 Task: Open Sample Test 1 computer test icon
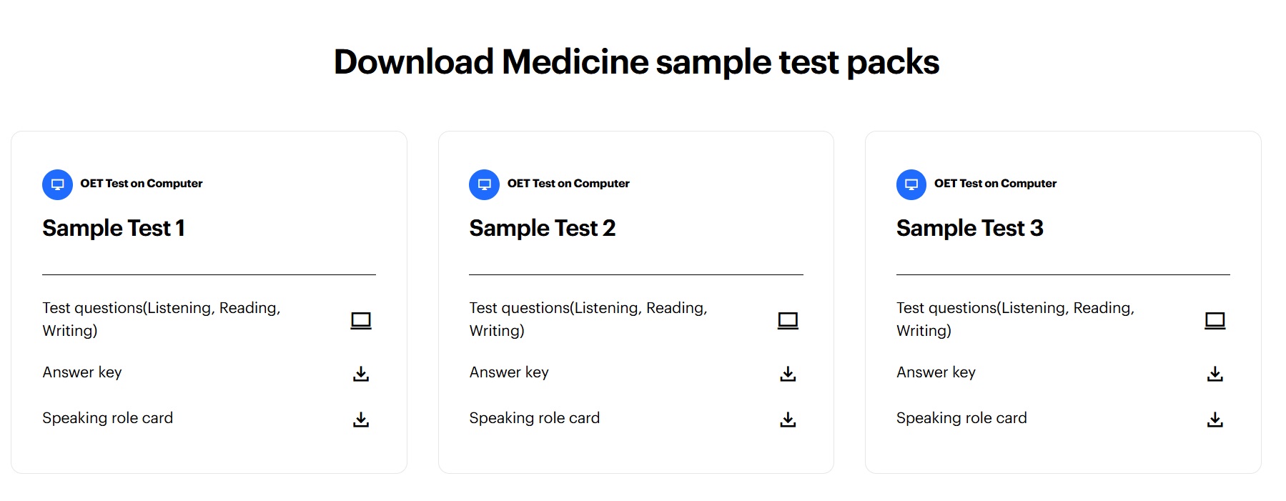pyautogui.click(x=361, y=320)
